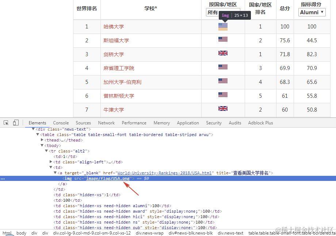Click the 总分 column header

tap(285, 8)
